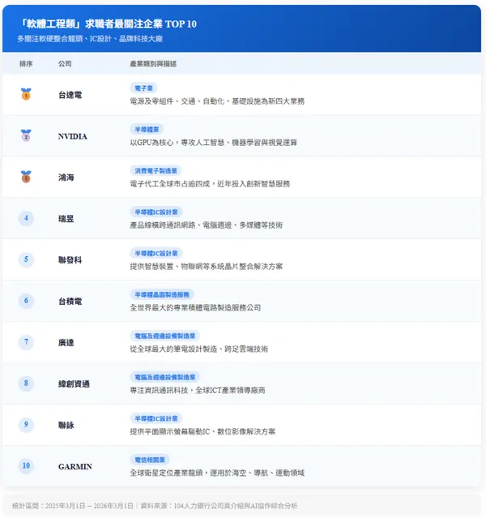The image size is (486, 518).
Task: Click the subtitle 多關注軟硬整合龍頭、IC設計、品牌科技大廠
Action: point(90,39)
